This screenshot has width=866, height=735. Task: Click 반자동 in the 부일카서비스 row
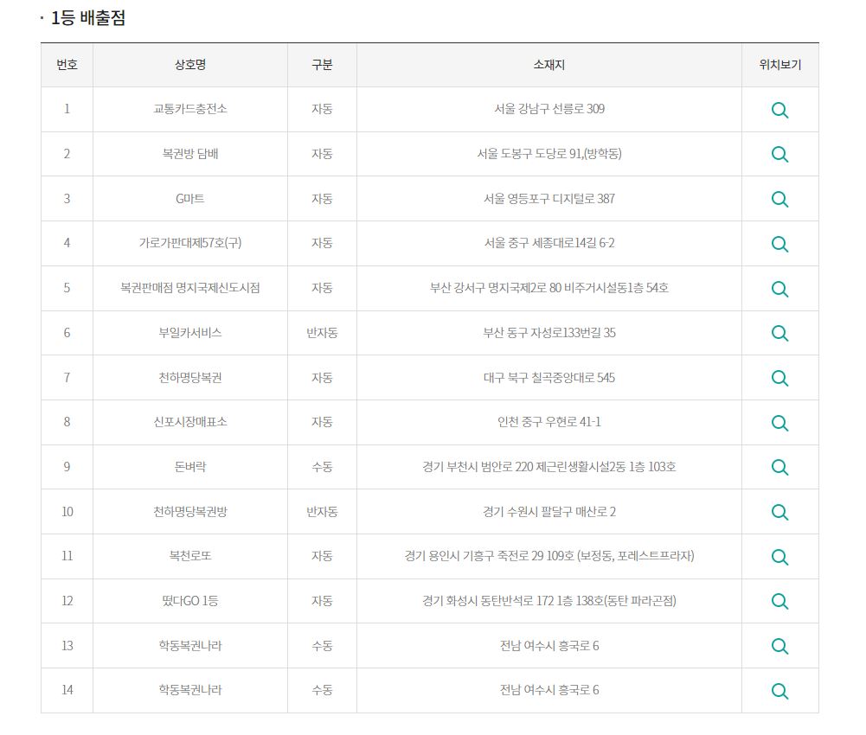coord(322,332)
